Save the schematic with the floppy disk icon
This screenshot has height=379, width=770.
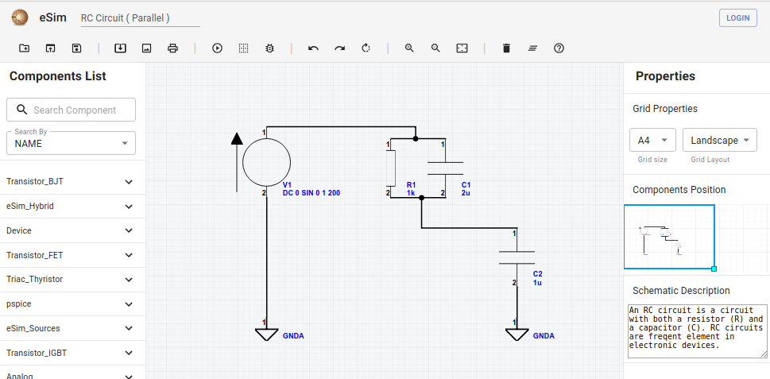(76, 48)
